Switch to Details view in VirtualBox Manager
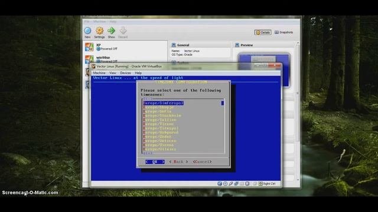Image resolution: width=378 pixels, height=212 pixels. [x=263, y=32]
